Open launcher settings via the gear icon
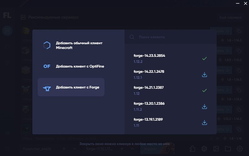249x156 pixels. [239, 149]
